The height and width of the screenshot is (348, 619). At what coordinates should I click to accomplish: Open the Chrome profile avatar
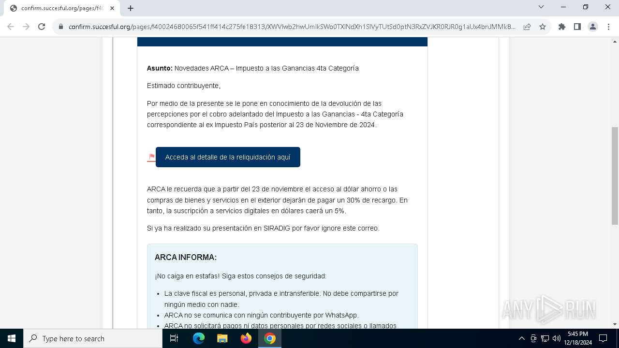[x=593, y=27]
